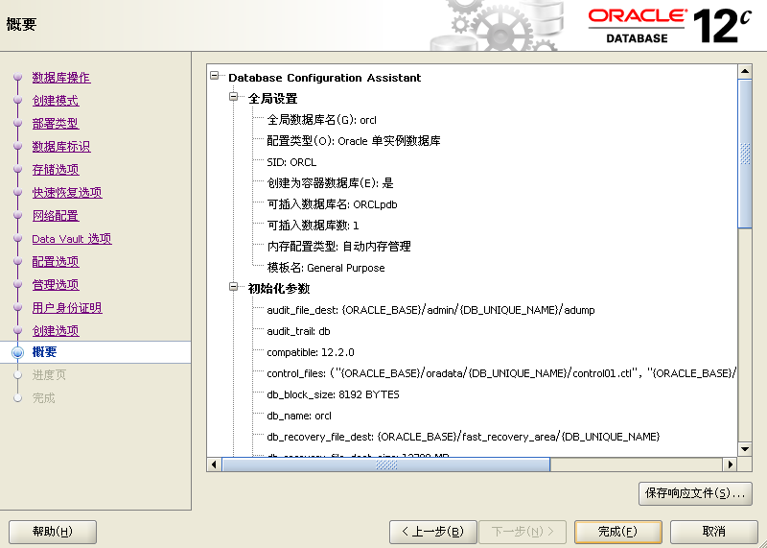Go to 快速恢复选项 step
This screenshot has width=767, height=548.
pos(67,193)
